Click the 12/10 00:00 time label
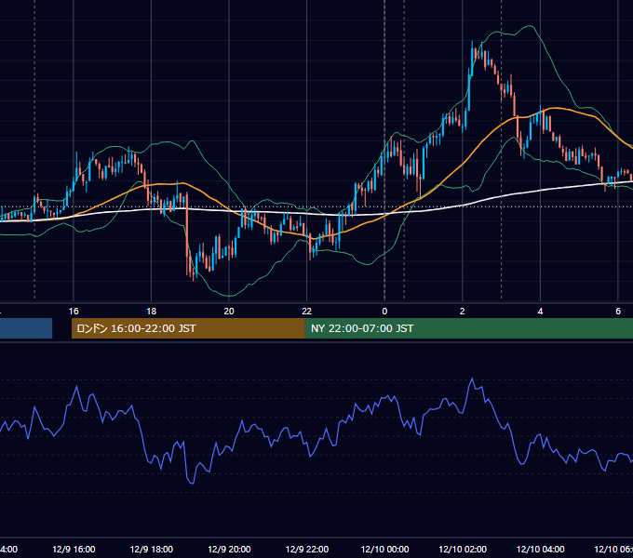633x558 pixels. click(384, 549)
